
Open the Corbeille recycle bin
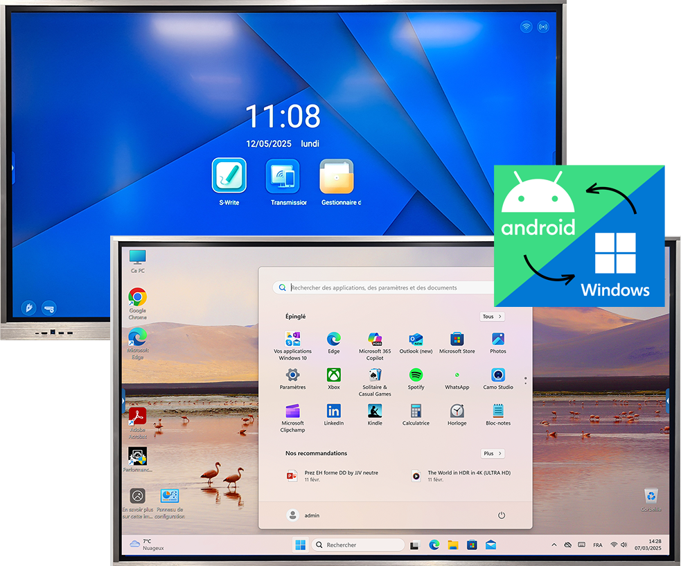pyautogui.click(x=651, y=499)
